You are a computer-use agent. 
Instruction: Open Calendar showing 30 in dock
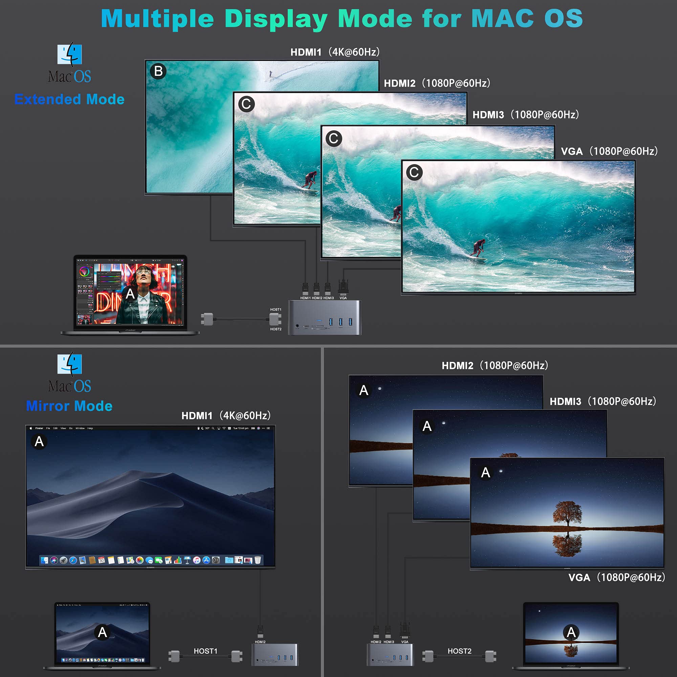(102, 560)
